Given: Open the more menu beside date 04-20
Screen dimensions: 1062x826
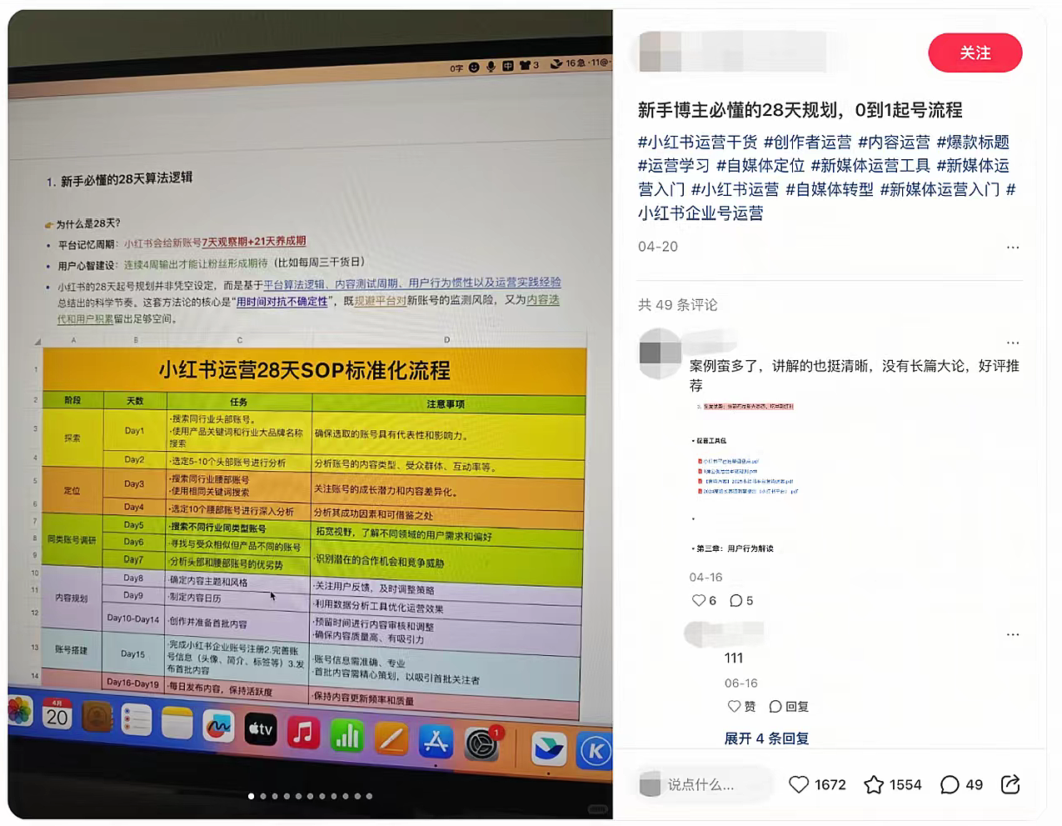Looking at the screenshot, I should coord(1012,248).
